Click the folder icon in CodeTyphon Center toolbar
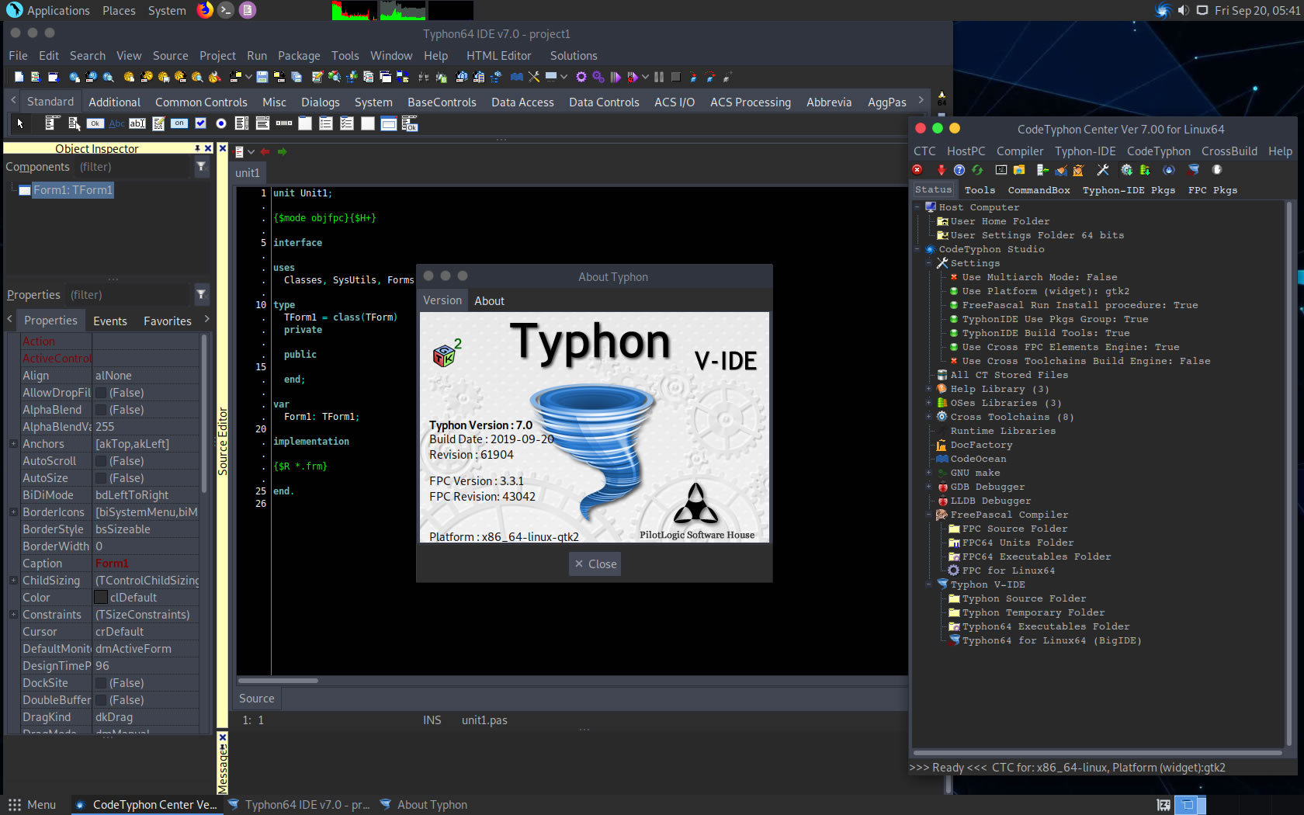The image size is (1304, 815). pos(1019,170)
